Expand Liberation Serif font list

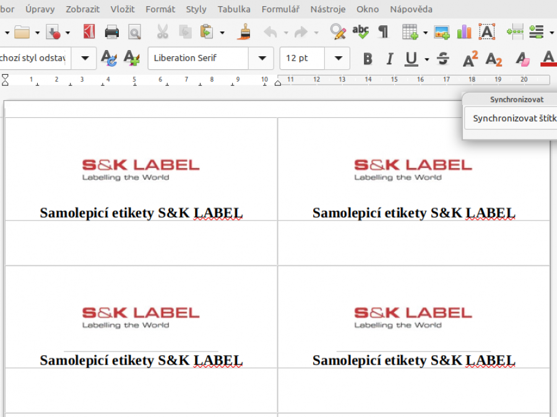point(262,58)
